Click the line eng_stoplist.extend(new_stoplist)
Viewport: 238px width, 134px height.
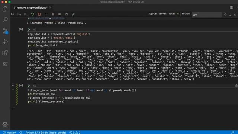coord(53,42)
